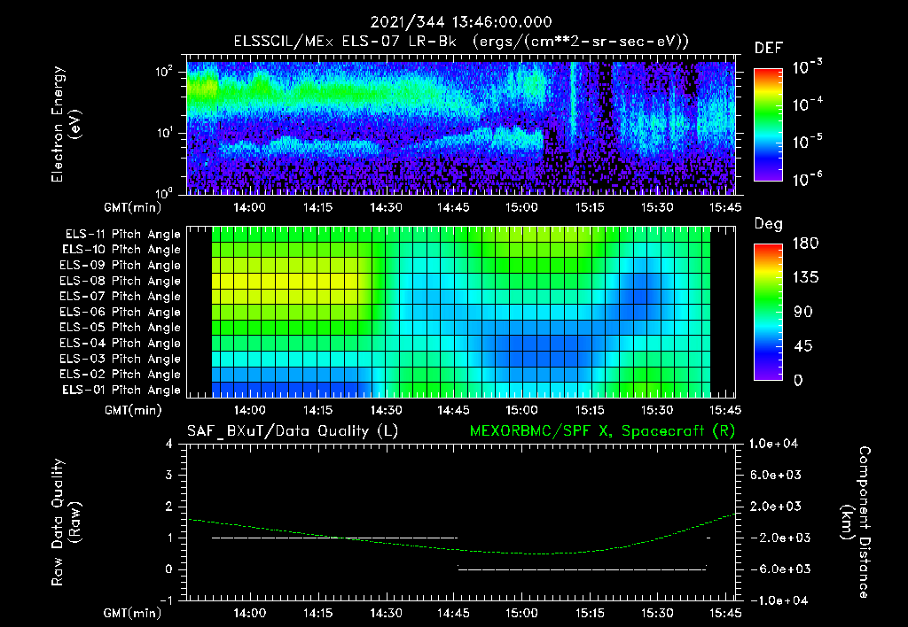Select the ELS-05 Pitch Angle row label

(121, 328)
